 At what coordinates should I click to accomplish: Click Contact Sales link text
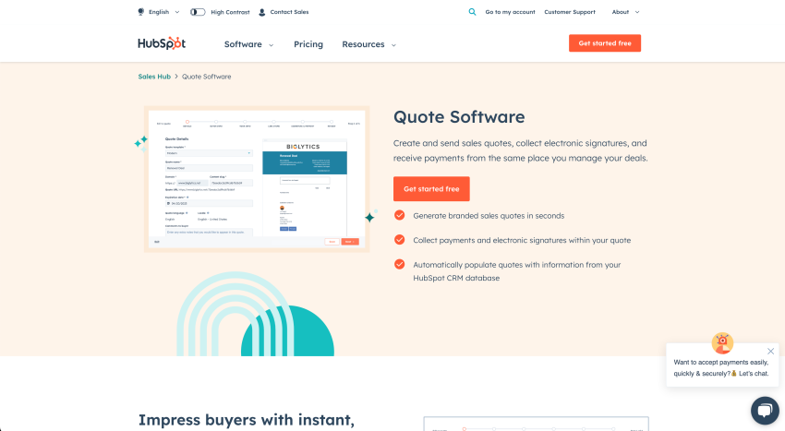pyautogui.click(x=289, y=12)
